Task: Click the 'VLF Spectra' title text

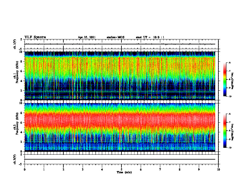Action: click(x=35, y=37)
